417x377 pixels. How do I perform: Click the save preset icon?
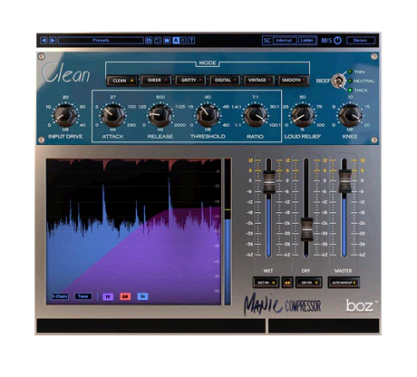point(149,40)
